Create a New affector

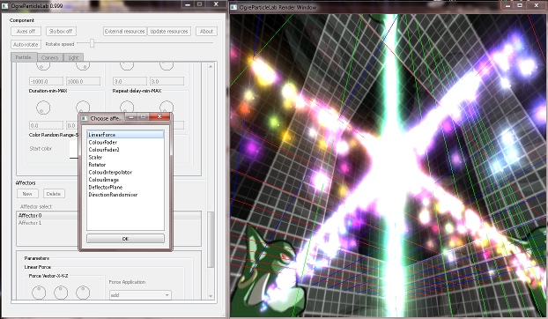tap(27, 194)
